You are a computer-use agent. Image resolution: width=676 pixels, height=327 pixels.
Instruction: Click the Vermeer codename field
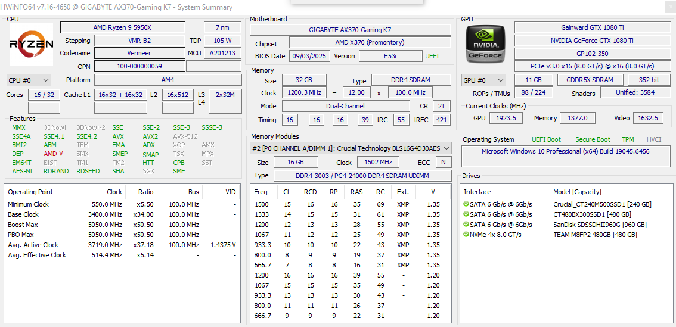click(139, 53)
